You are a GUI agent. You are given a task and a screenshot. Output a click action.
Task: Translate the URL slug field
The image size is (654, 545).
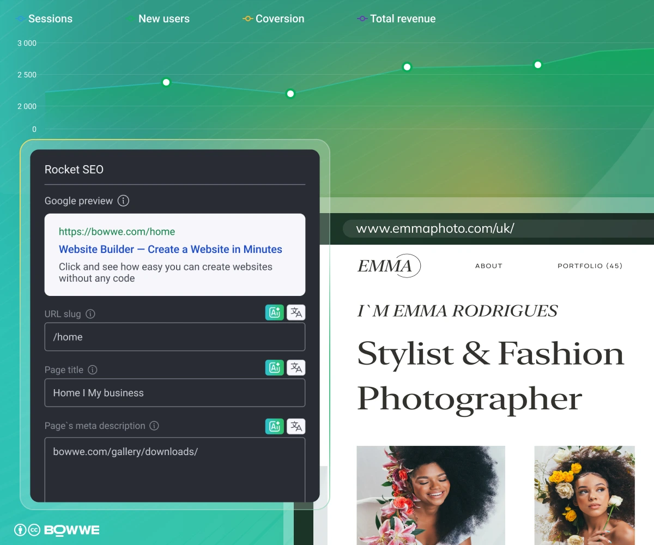click(296, 312)
